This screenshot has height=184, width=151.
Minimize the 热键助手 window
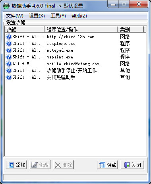point(113,4)
